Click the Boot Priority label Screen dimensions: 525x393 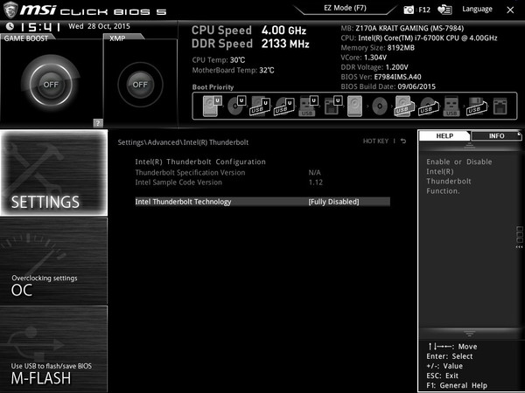[x=213, y=86]
